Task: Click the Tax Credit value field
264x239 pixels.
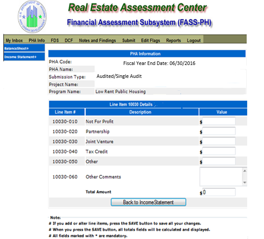Action: click(219, 151)
